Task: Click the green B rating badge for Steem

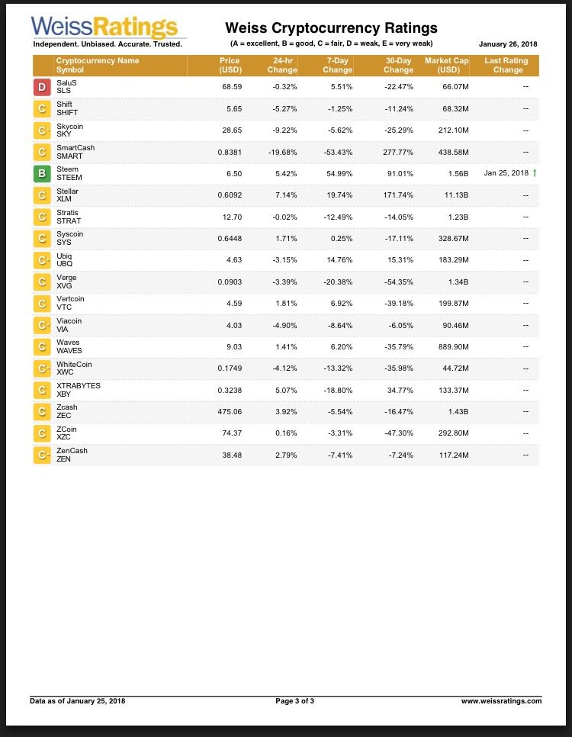Action: 42,173
